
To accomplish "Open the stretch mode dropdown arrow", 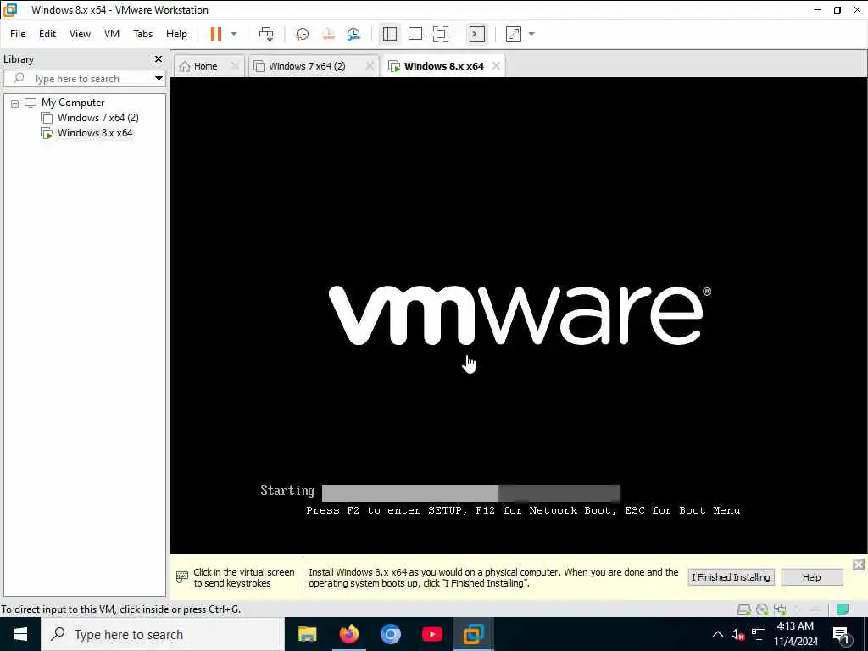I will (x=532, y=34).
